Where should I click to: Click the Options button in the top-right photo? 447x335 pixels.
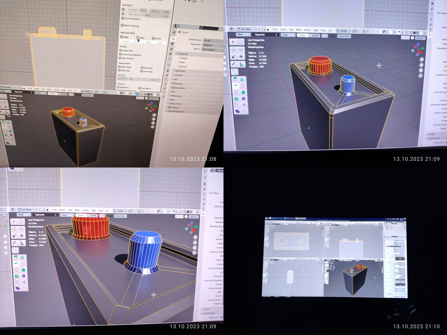[x=420, y=38]
